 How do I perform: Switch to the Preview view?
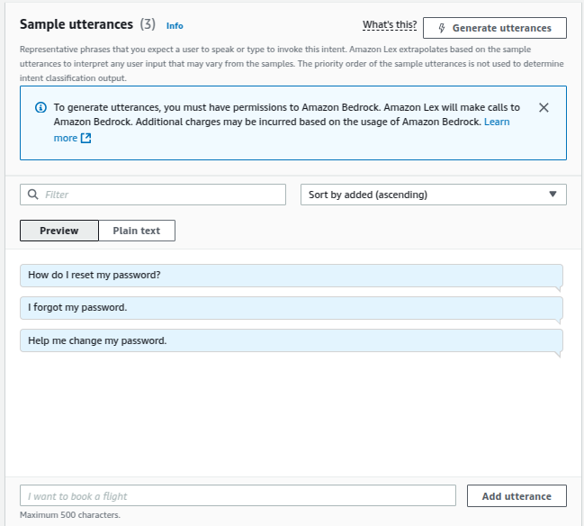pos(59,231)
